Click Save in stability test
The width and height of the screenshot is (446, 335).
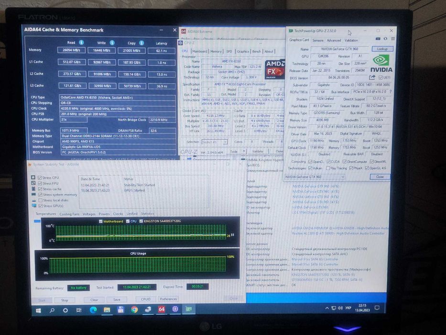point(117,300)
